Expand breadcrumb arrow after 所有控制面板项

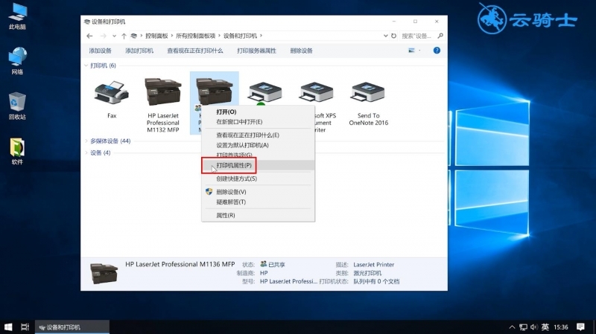click(219, 36)
